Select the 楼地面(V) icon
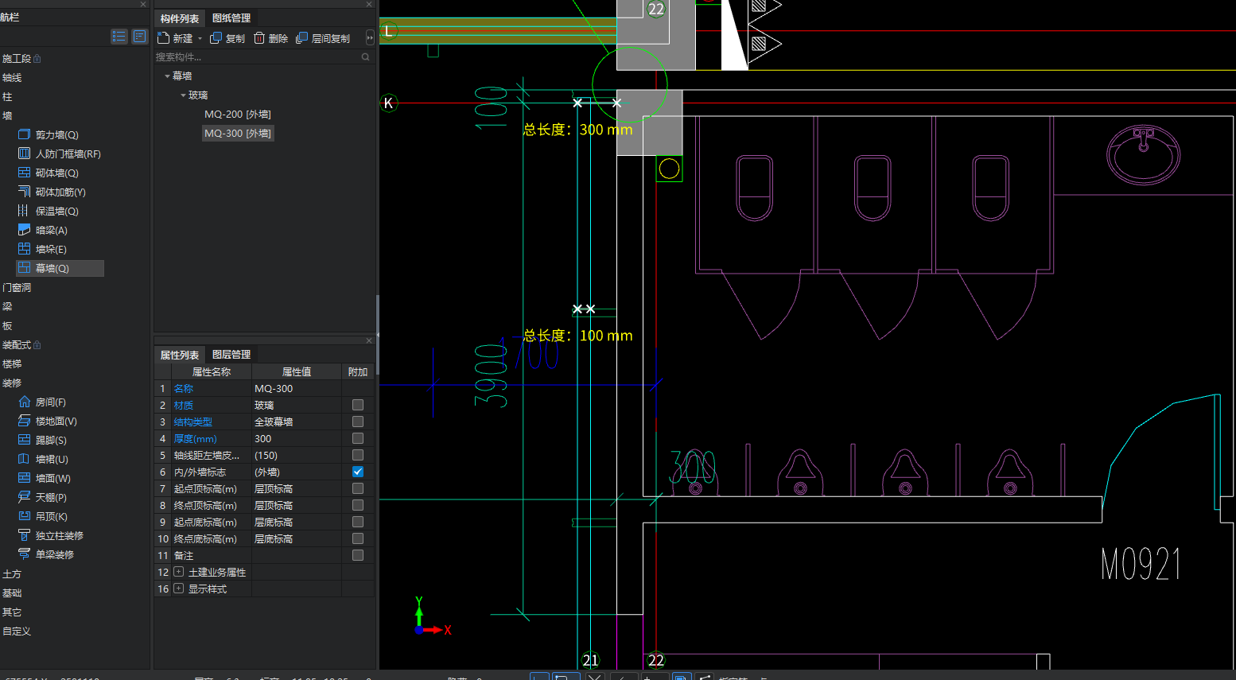The height and width of the screenshot is (680, 1236). coord(24,421)
